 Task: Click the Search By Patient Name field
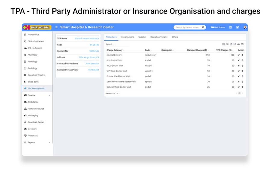point(187,27)
